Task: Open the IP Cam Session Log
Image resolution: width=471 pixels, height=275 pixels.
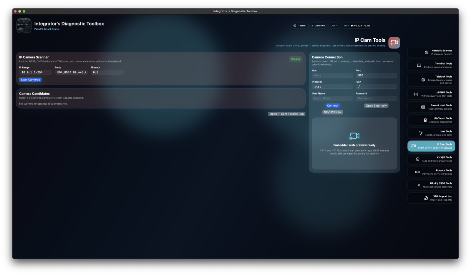Action: point(286,114)
